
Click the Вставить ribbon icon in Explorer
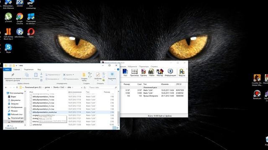pos(36,76)
